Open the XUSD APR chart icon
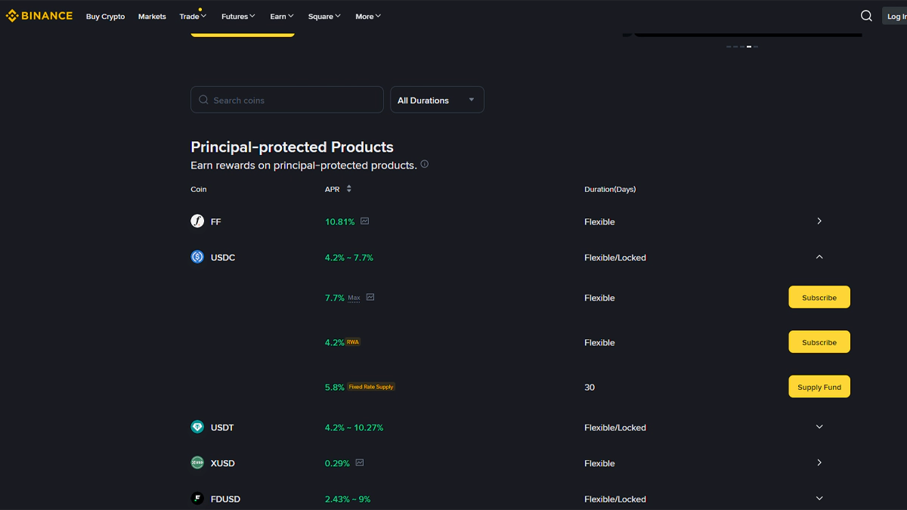The image size is (907, 510). click(x=360, y=463)
